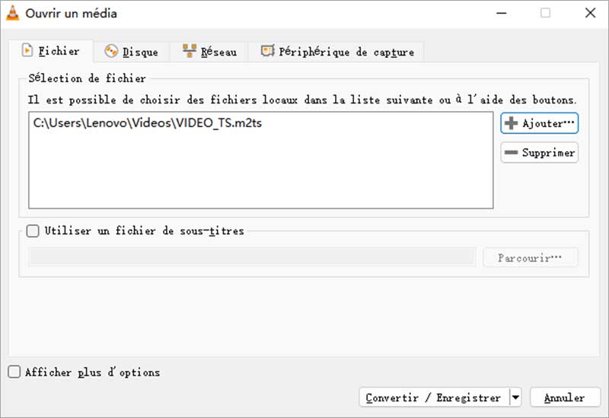
Task: Open the Disque tab
Action: pos(132,52)
